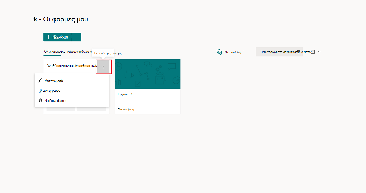The height and width of the screenshot is (193, 366).
Task: Select the grid view layout icon
Action: tap(313, 52)
